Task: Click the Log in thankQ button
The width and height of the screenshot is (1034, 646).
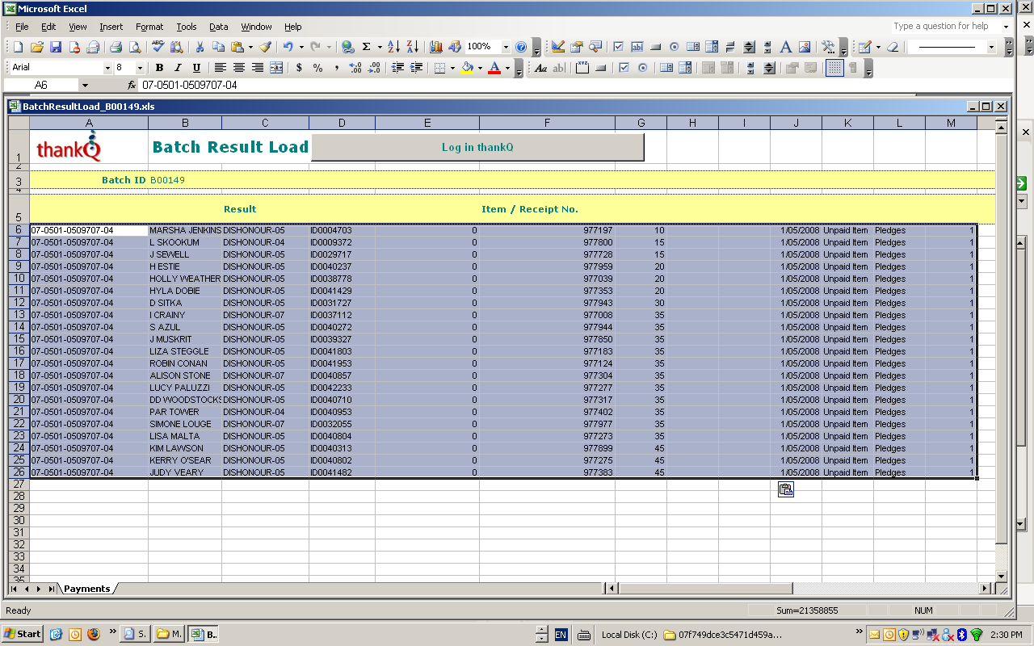Action: [477, 147]
